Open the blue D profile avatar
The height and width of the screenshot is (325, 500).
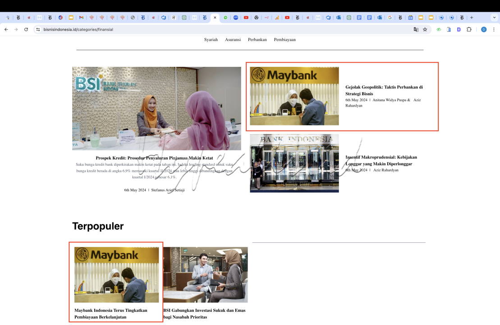pyautogui.click(x=484, y=29)
